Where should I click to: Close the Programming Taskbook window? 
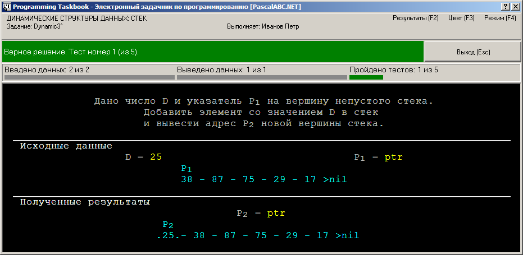pyautogui.click(x=514, y=7)
